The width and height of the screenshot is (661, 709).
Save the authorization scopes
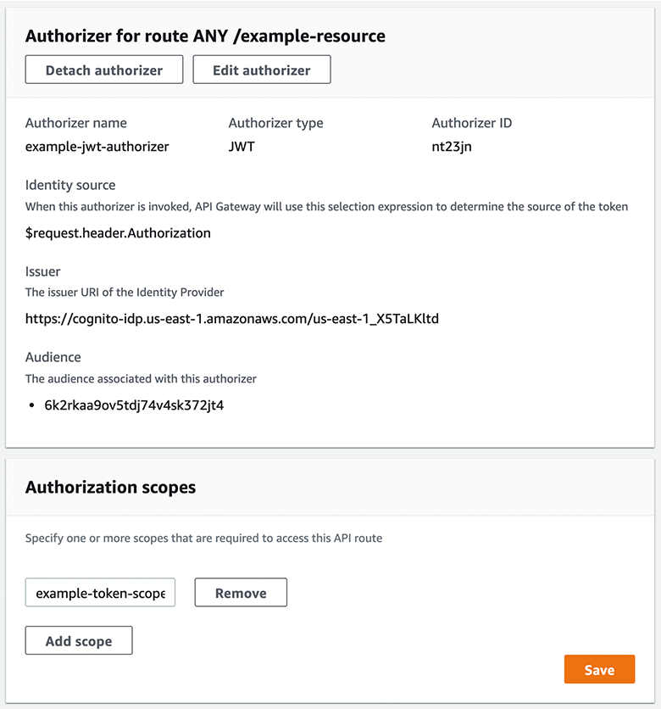coord(599,670)
